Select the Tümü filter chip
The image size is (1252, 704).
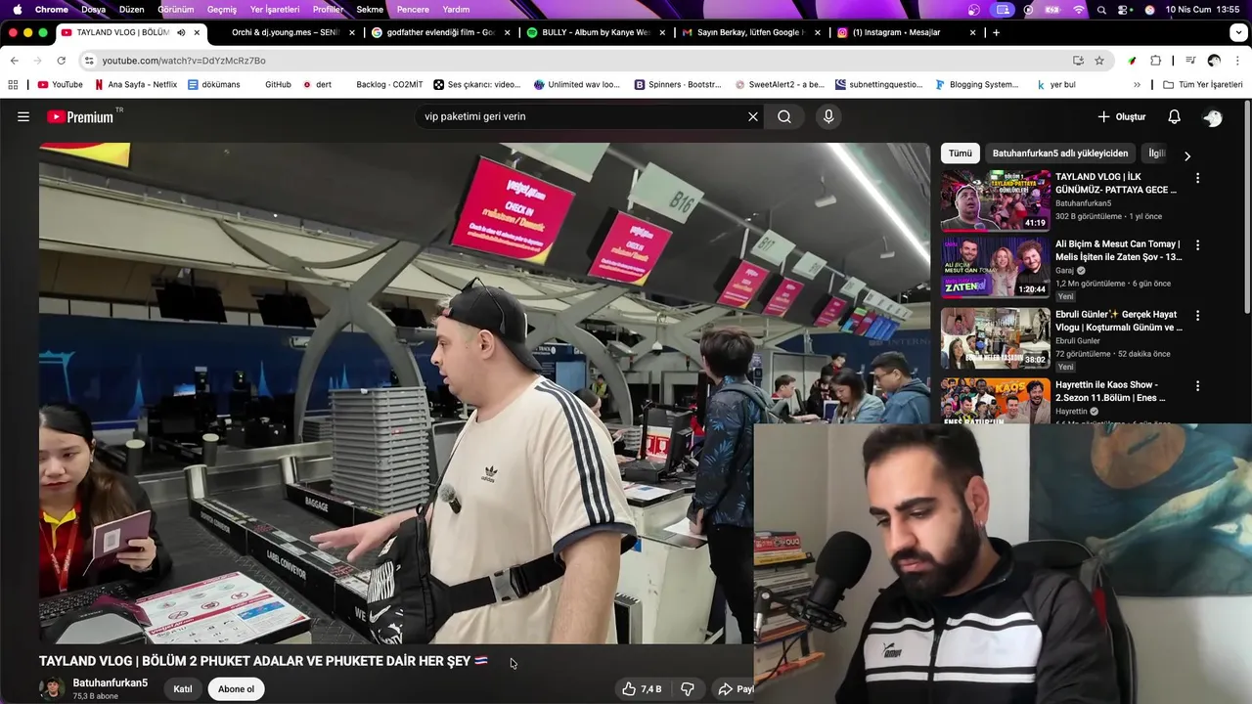961,154
